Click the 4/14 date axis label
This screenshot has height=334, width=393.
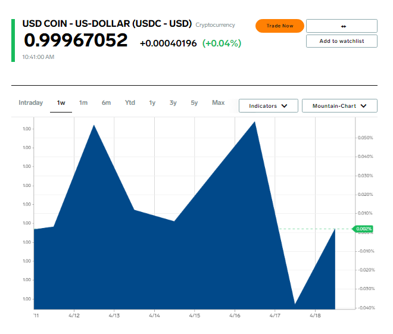click(x=154, y=316)
